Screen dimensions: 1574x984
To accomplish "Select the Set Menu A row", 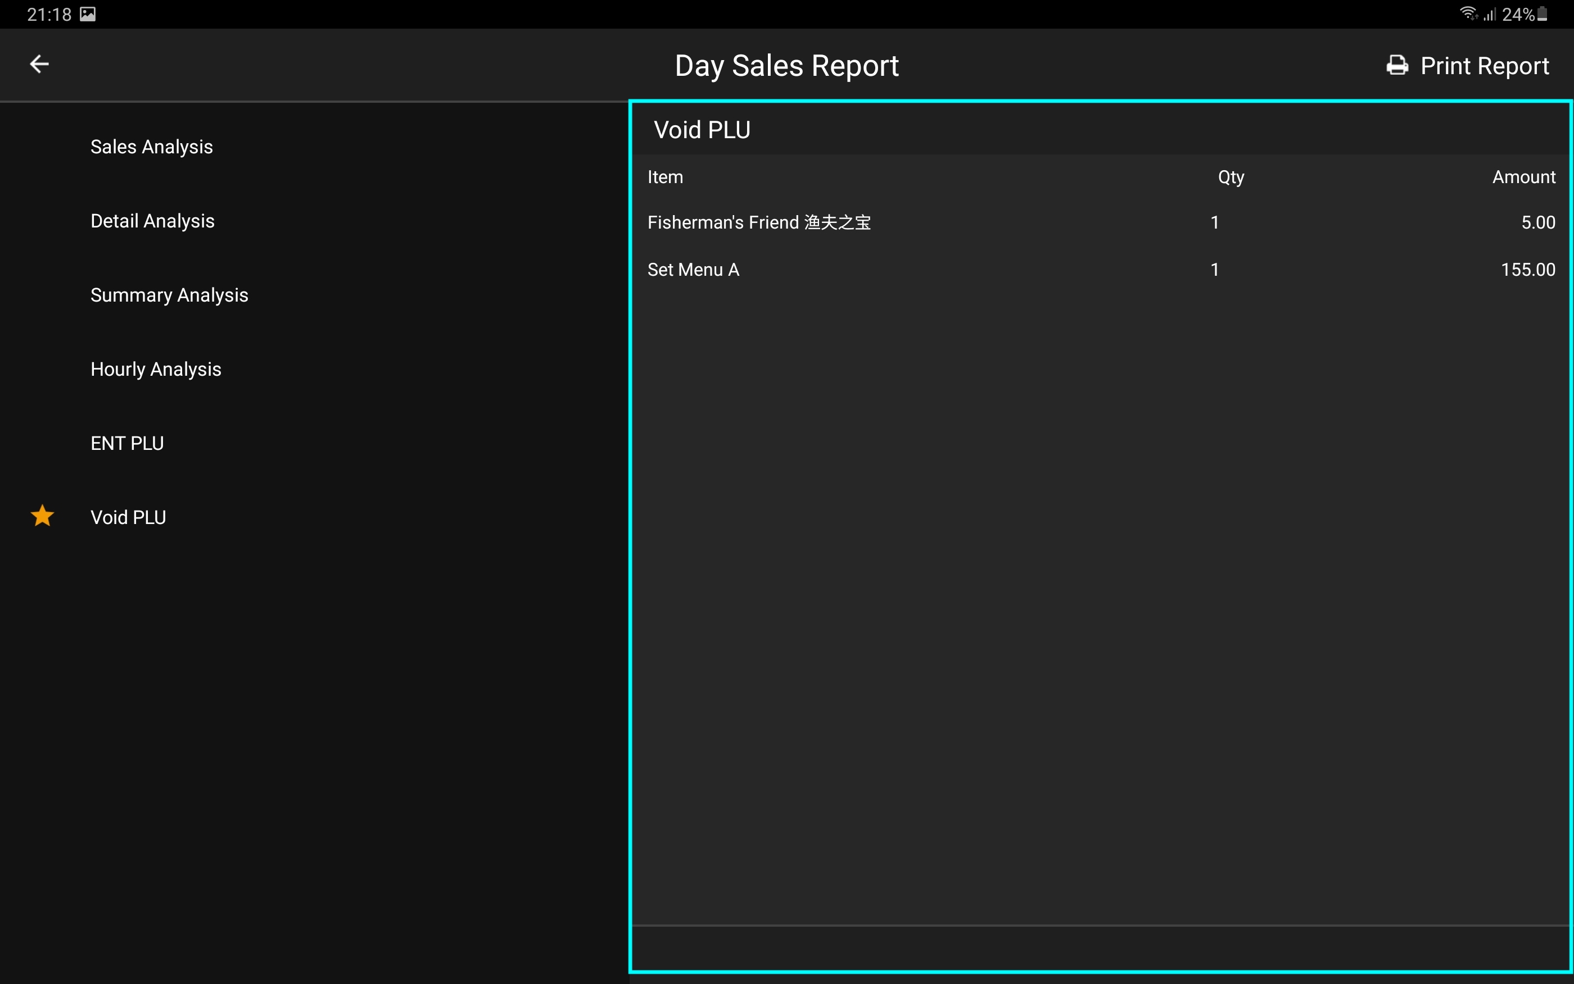I will pyautogui.click(x=693, y=270).
